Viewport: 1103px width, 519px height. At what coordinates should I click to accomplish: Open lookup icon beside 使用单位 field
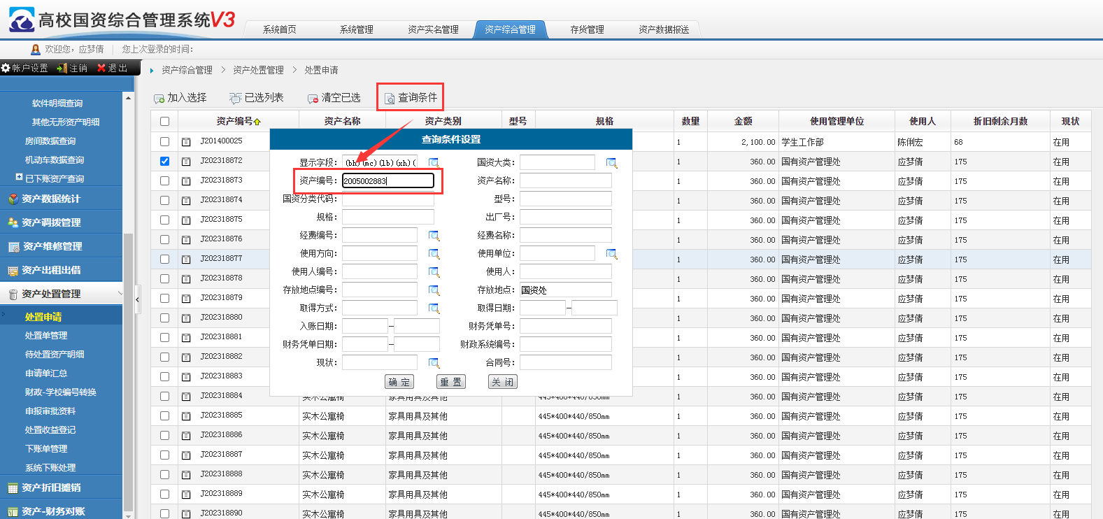click(611, 254)
